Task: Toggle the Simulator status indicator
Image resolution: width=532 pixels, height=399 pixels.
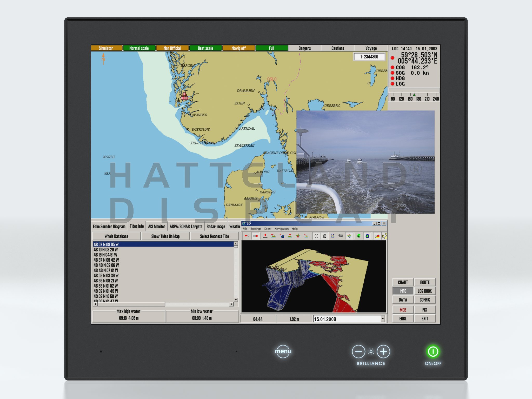Action: coord(107,48)
